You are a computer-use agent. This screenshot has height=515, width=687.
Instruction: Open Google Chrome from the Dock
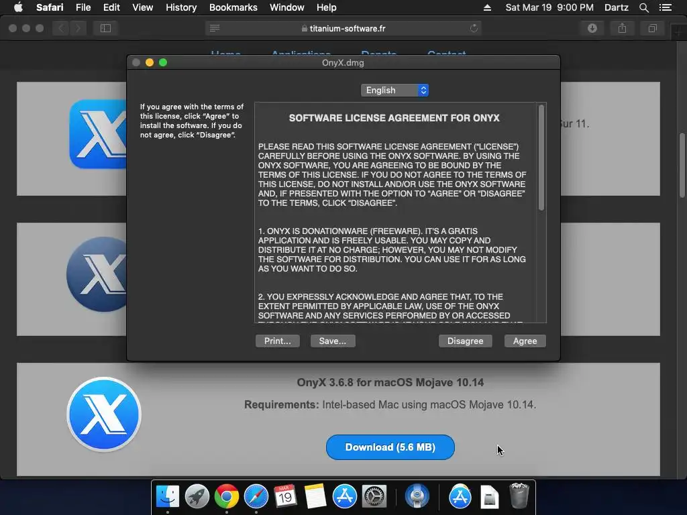click(227, 497)
